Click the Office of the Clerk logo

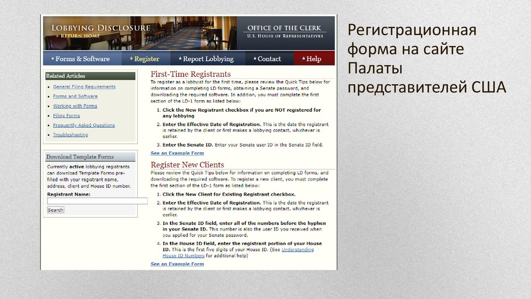(x=284, y=31)
